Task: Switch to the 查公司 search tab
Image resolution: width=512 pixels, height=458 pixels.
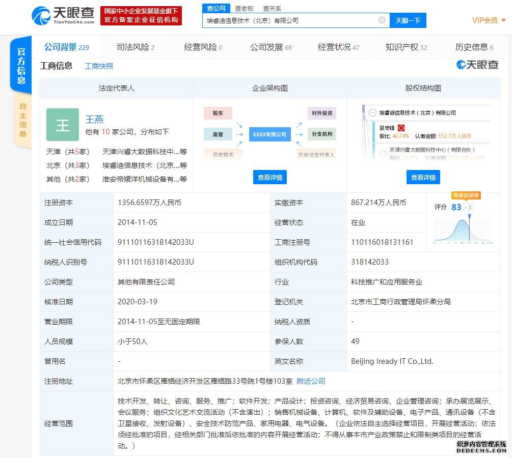Action: (x=216, y=8)
